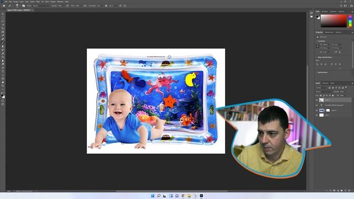Image resolution: width=354 pixels, height=199 pixels.
Task: Toggle the width-height link chain
Action: [x=317, y=46]
